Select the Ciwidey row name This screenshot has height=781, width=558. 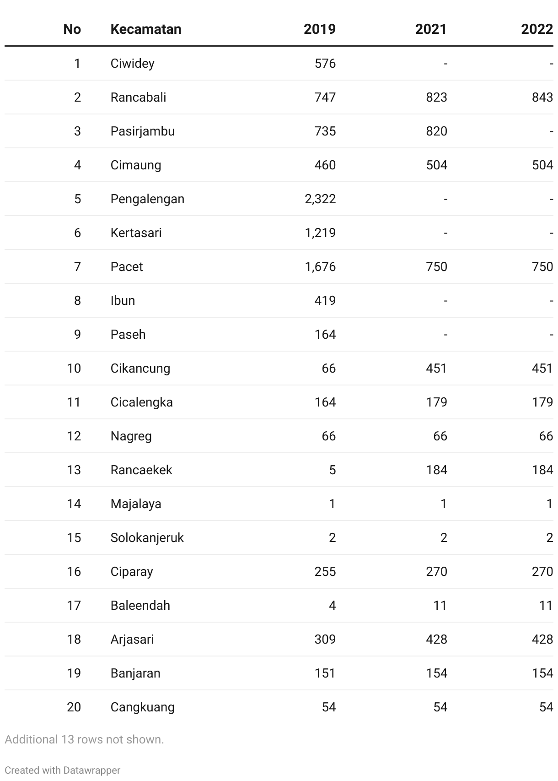pyautogui.click(x=132, y=63)
